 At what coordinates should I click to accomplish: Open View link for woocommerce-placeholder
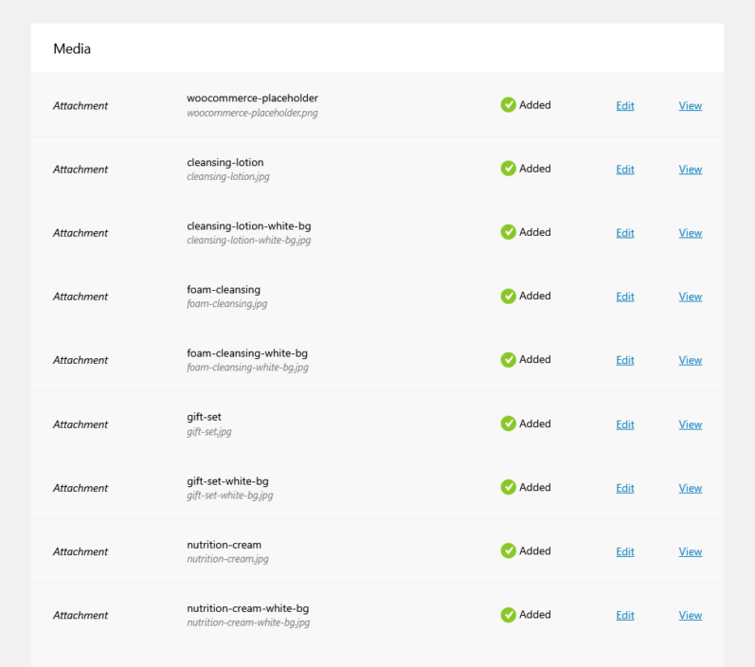click(691, 105)
